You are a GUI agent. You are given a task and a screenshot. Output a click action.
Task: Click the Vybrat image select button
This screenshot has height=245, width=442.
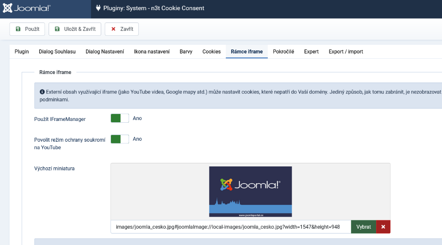coord(363,227)
